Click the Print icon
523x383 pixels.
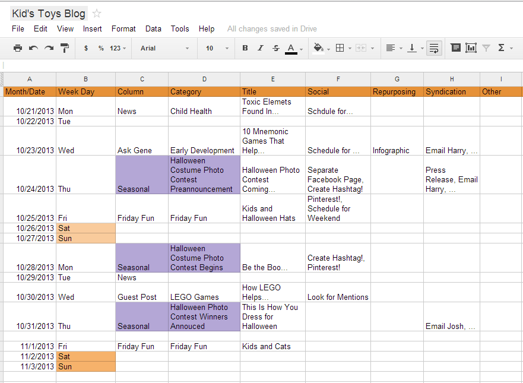(18, 48)
